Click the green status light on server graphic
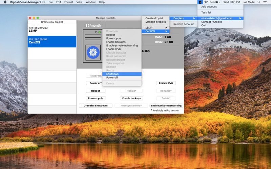Viewport: 271px width, 169px height. pos(100,32)
